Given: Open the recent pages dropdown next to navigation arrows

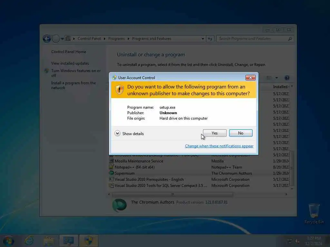Looking at the screenshot, I should coord(62,39).
